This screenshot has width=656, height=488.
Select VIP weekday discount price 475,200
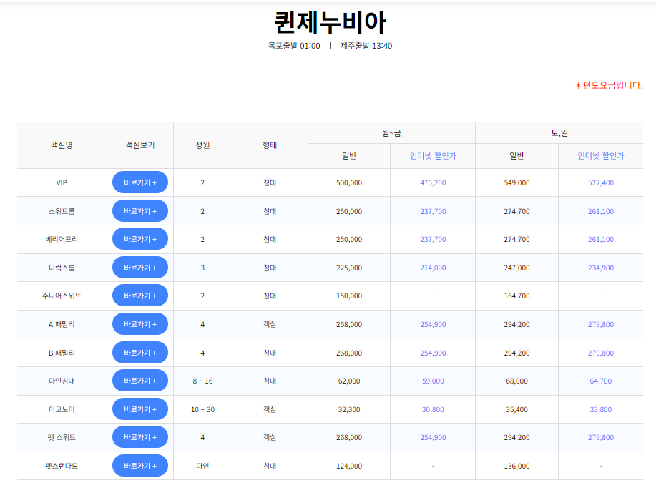pyautogui.click(x=432, y=182)
